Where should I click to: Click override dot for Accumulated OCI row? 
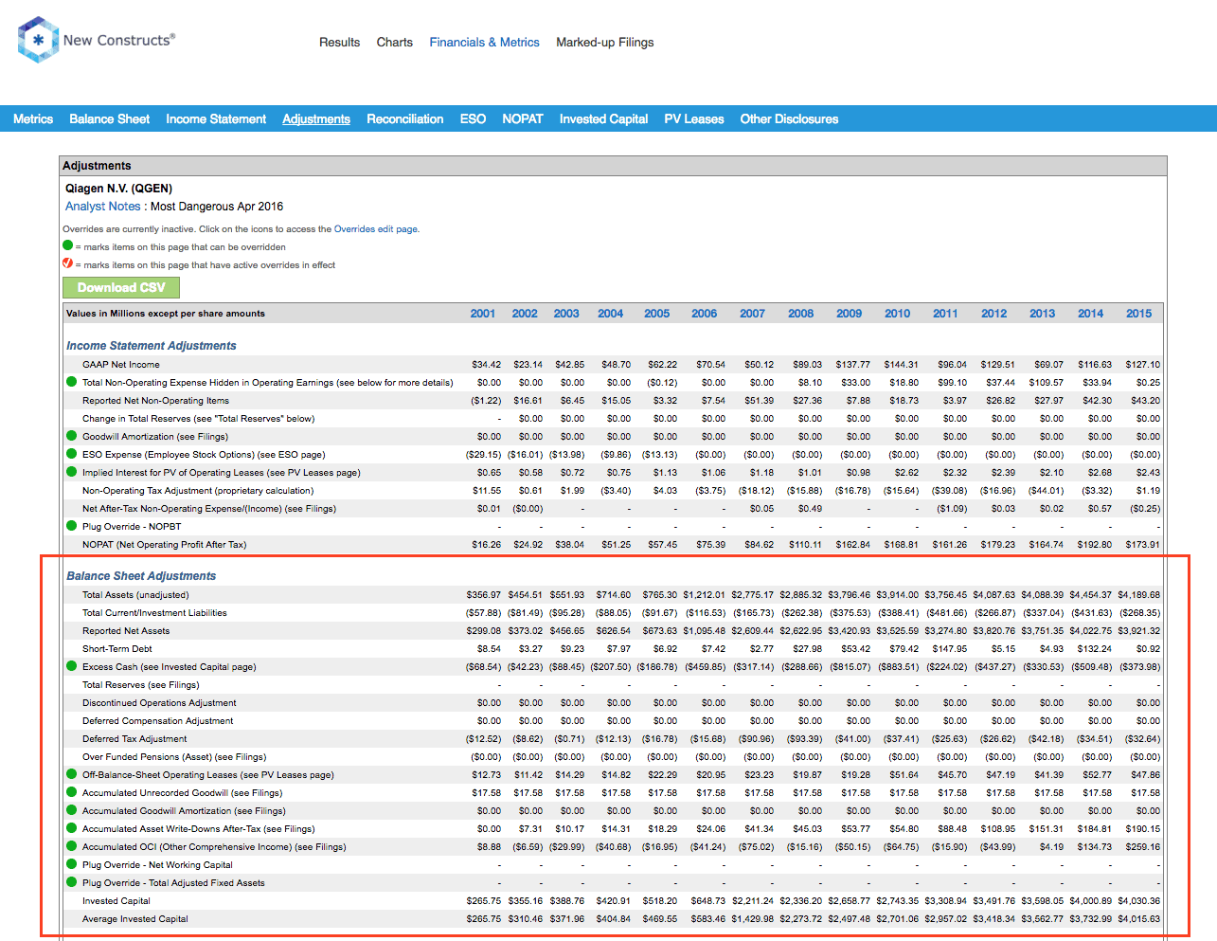point(71,846)
